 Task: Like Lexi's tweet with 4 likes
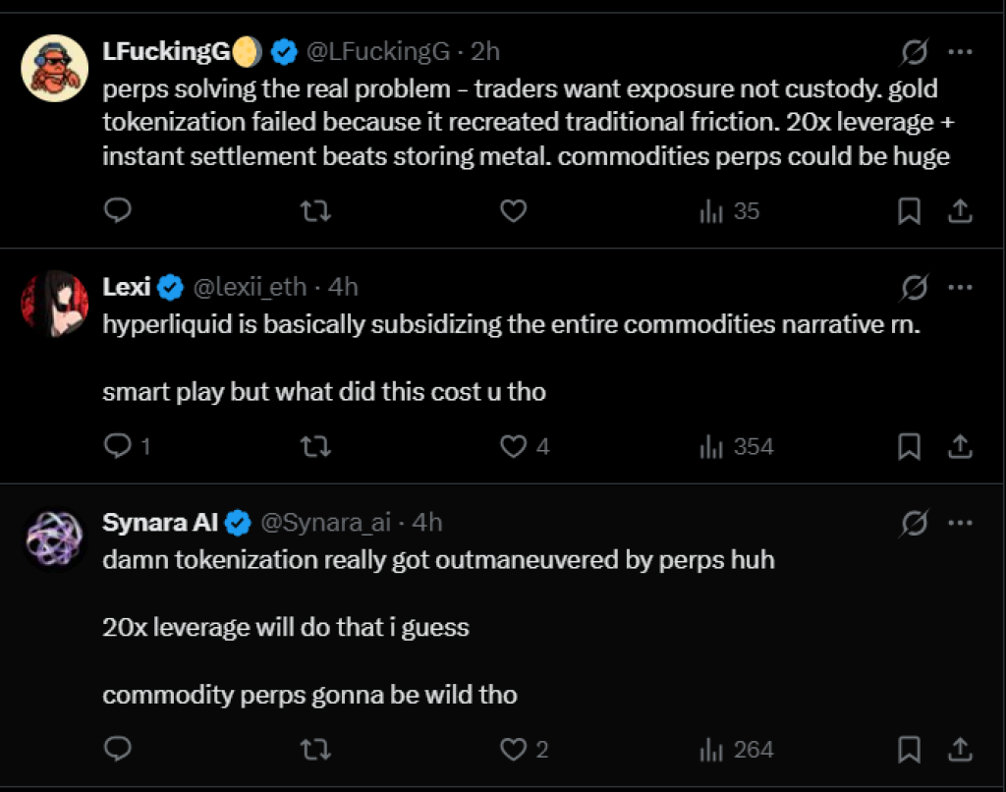point(514,447)
